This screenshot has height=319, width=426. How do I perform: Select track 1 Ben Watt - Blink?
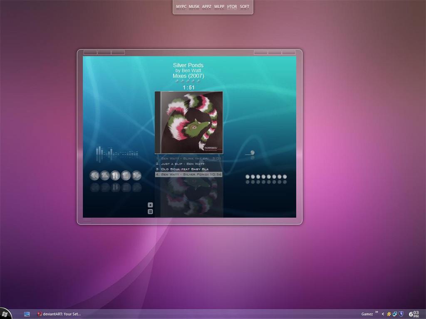(x=188, y=158)
